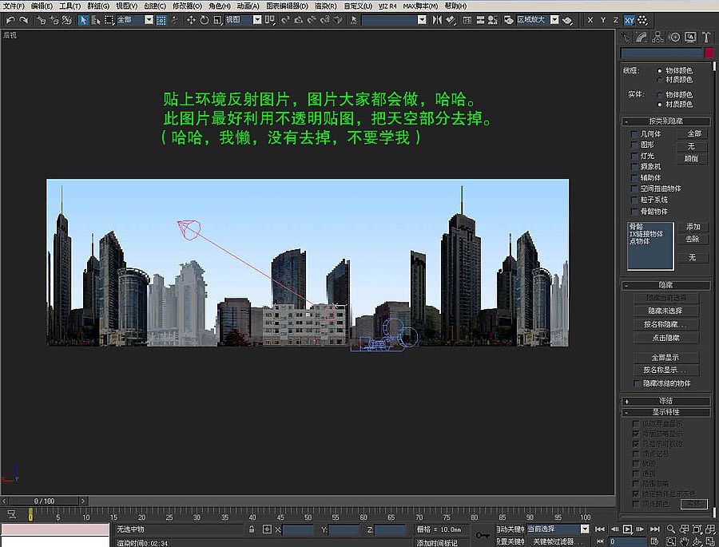The width and height of the screenshot is (719, 547).
Task: Open the 文件(F) menu
Action: (12, 6)
